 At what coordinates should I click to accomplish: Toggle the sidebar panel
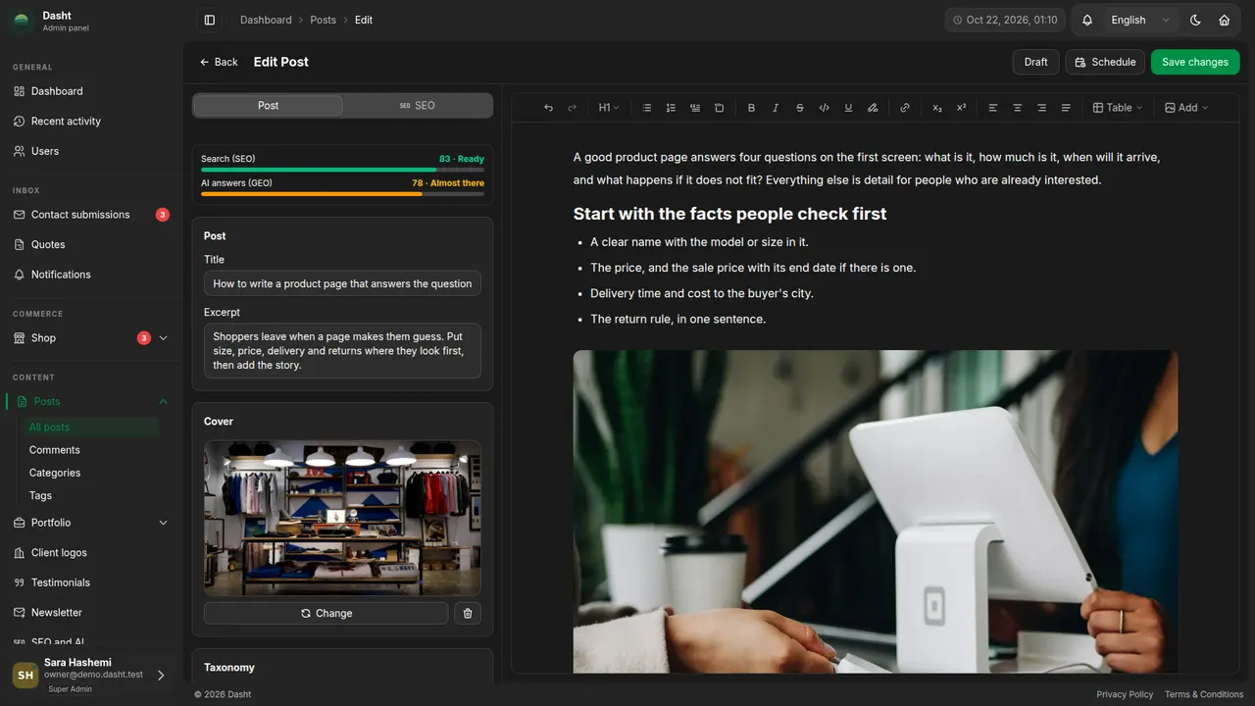pyautogui.click(x=210, y=20)
